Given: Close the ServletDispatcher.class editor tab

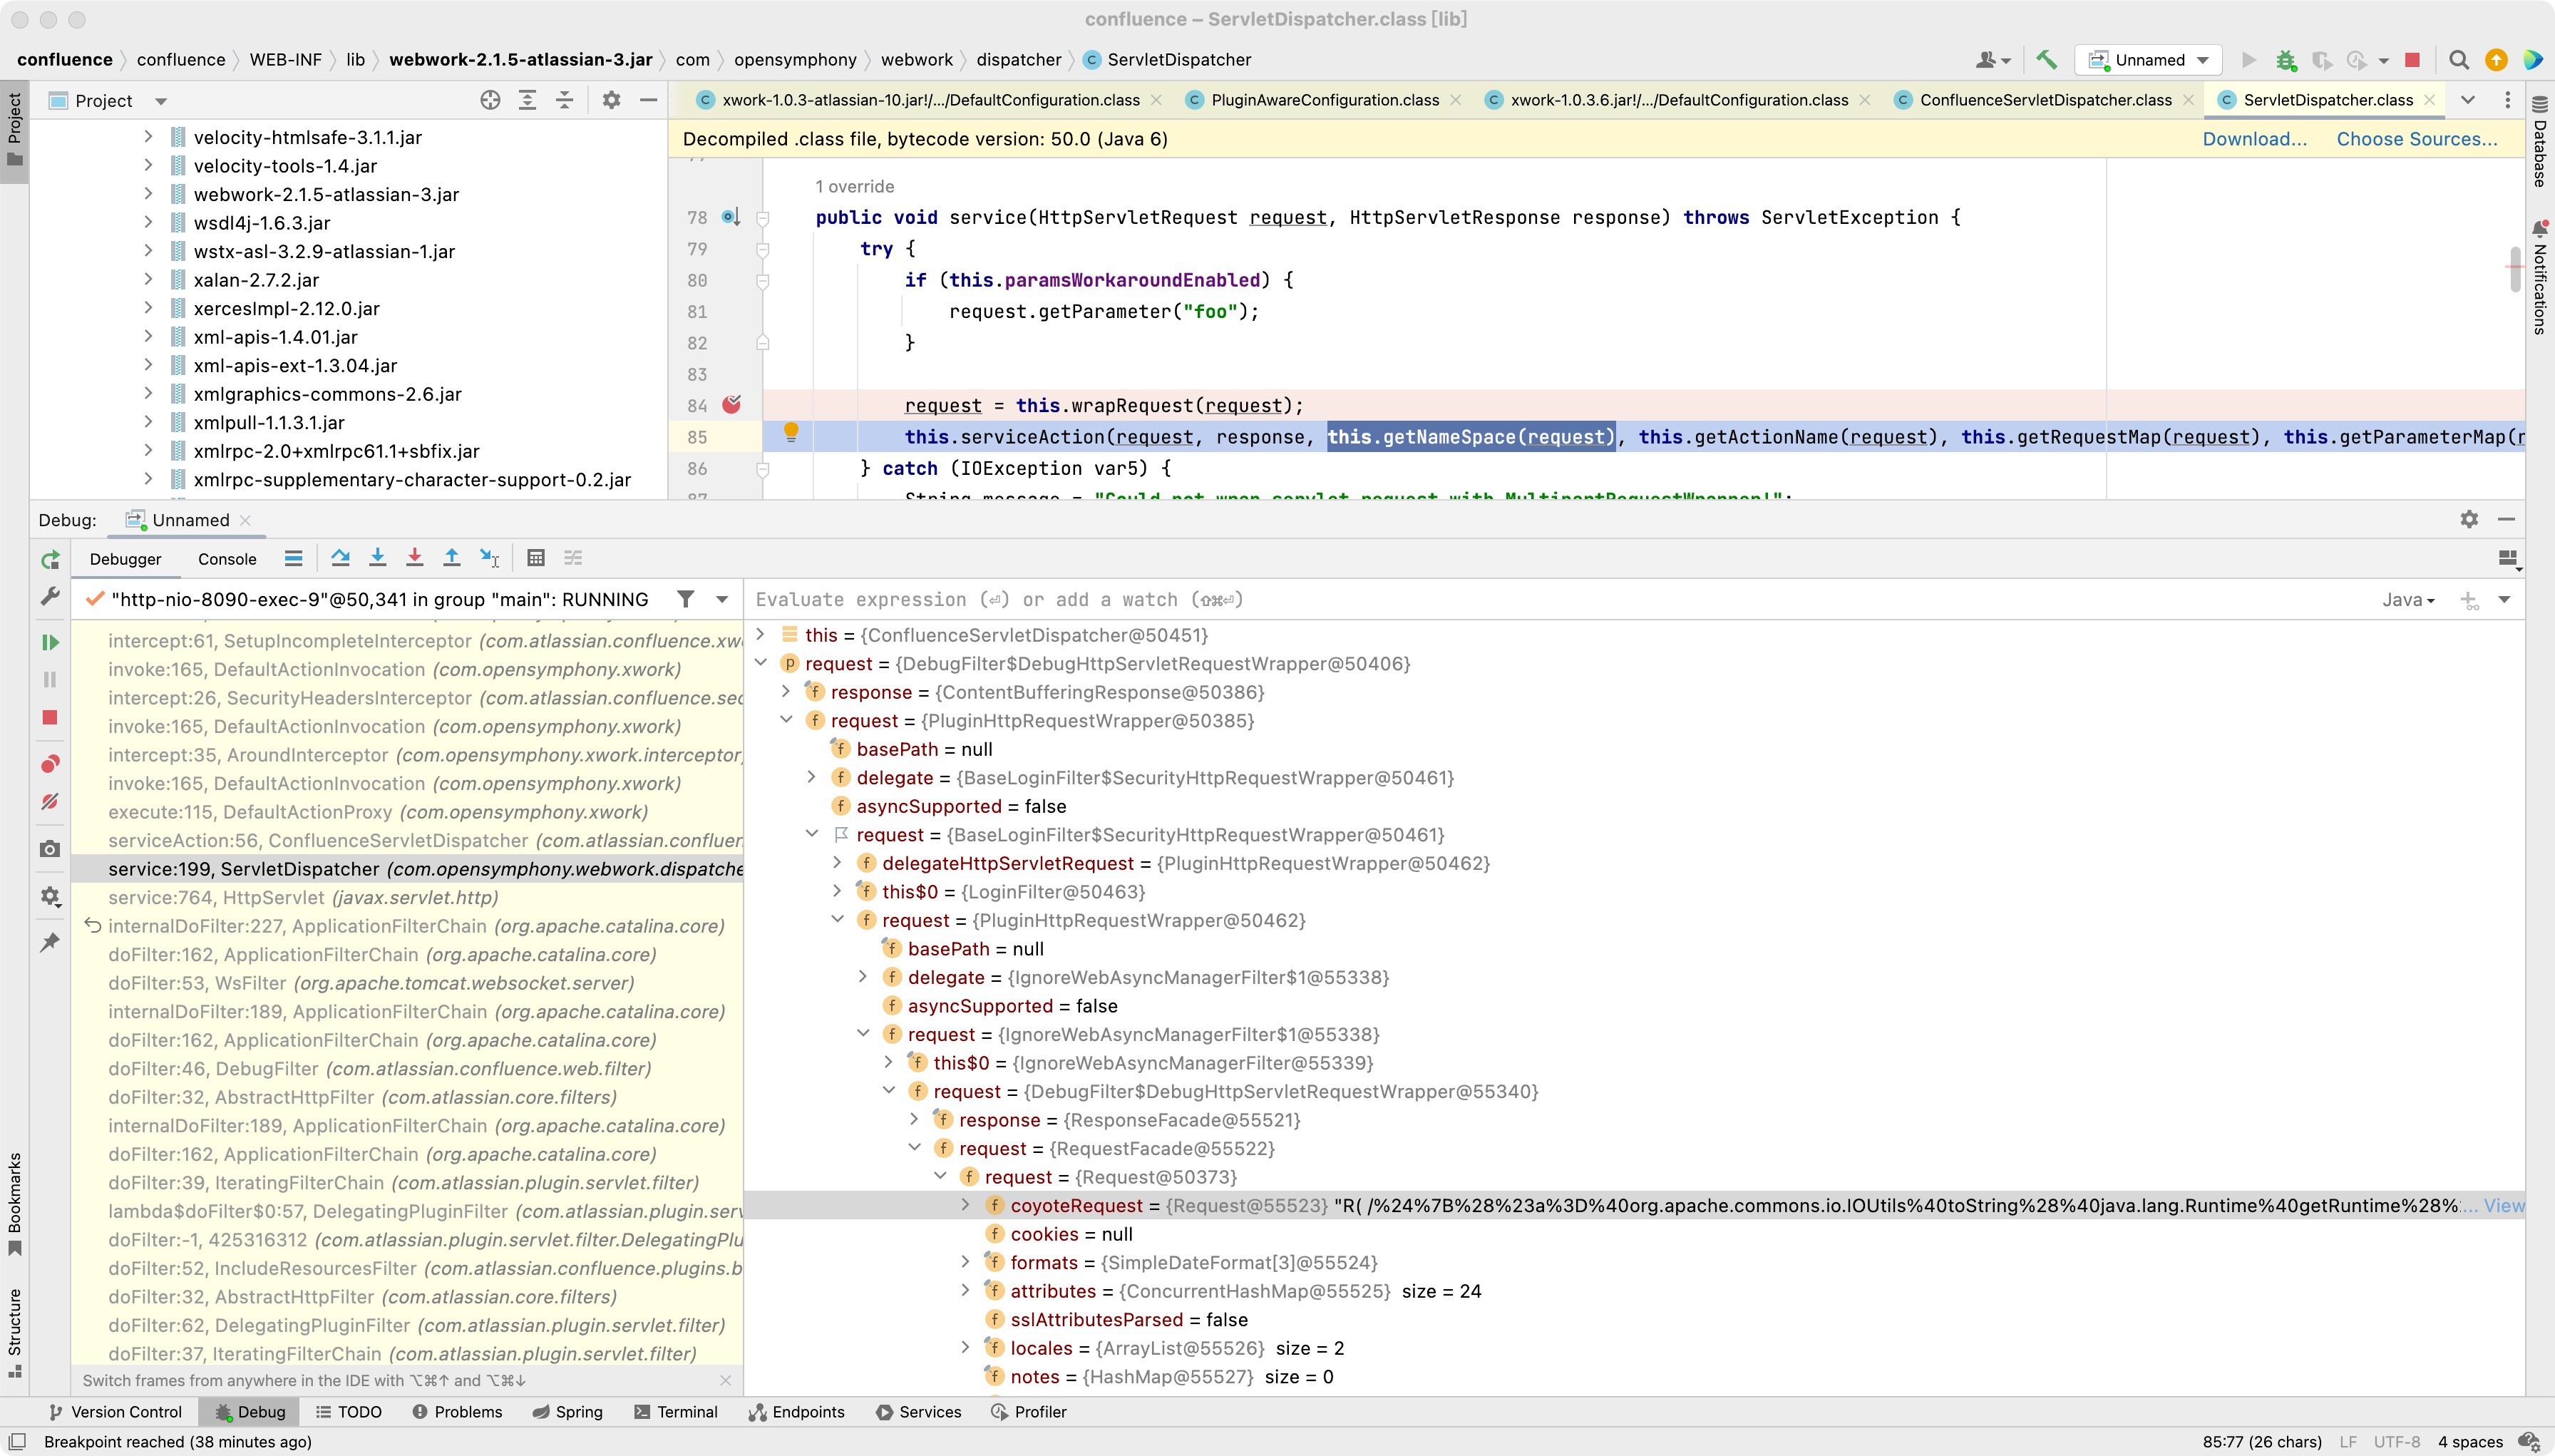Looking at the screenshot, I should [x=2430, y=100].
